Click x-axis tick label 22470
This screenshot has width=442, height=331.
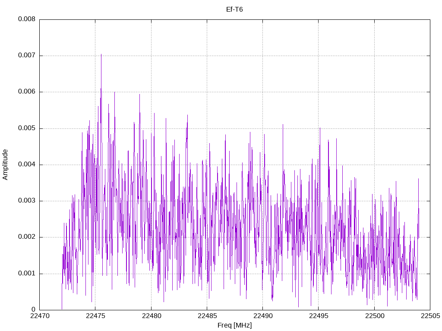click(39, 316)
